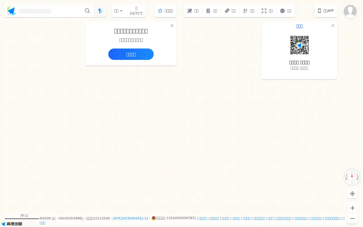The image size is (363, 227).
Task: Click the blue pill button in prompt card
Action: pos(131,54)
